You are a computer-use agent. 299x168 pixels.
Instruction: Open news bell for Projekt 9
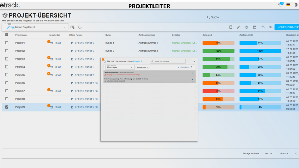52,107
